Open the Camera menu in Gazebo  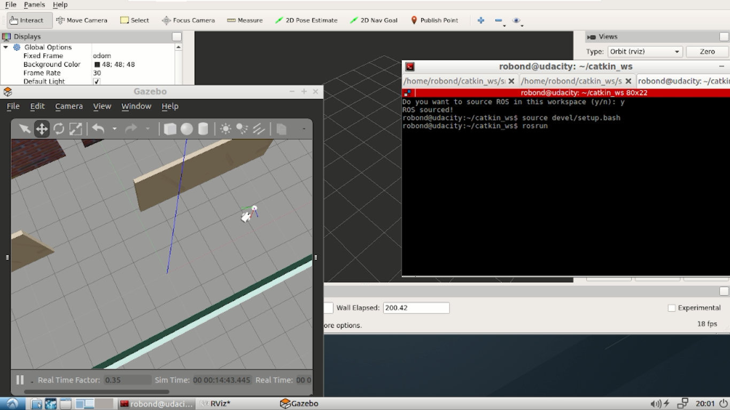tap(68, 106)
